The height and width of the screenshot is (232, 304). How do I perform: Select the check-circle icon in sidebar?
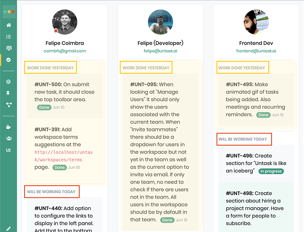(9, 60)
